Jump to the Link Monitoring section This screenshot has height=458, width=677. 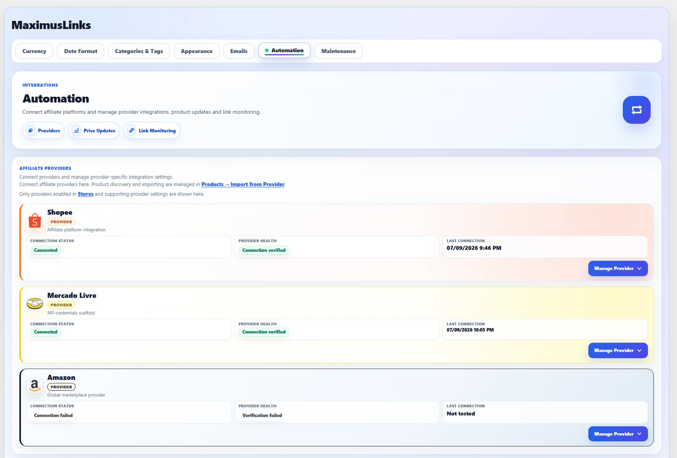[152, 130]
